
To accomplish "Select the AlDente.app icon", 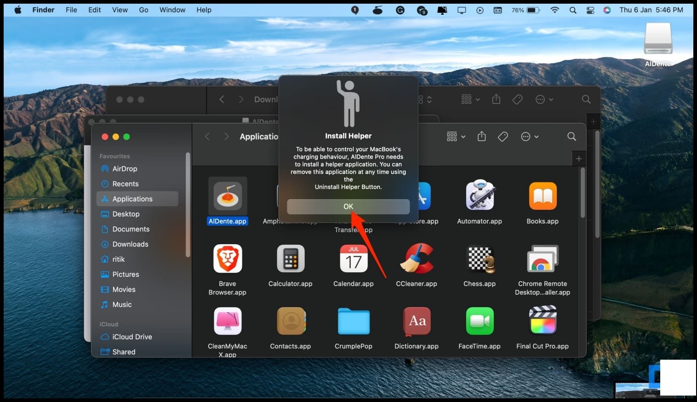I will tap(228, 196).
